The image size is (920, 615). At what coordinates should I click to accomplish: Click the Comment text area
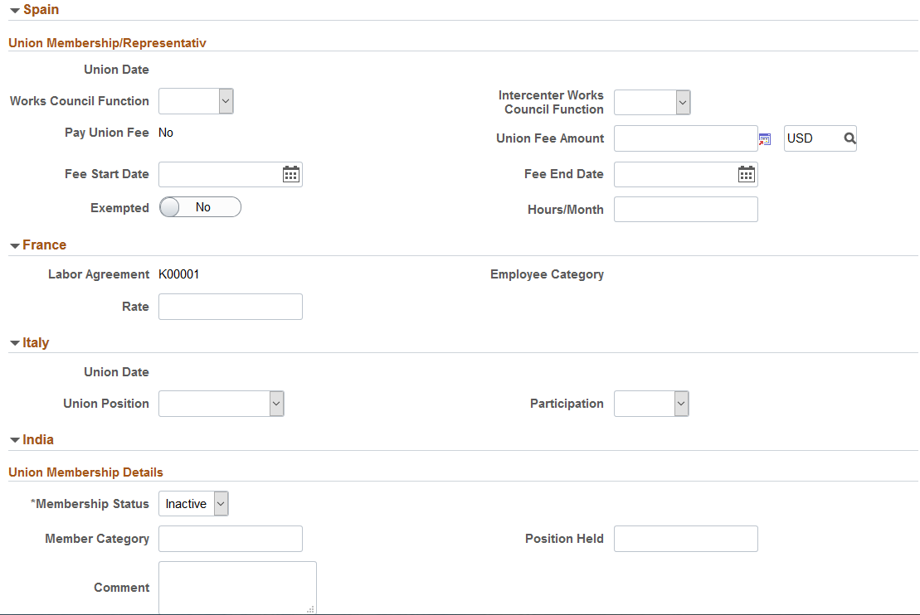(x=237, y=588)
